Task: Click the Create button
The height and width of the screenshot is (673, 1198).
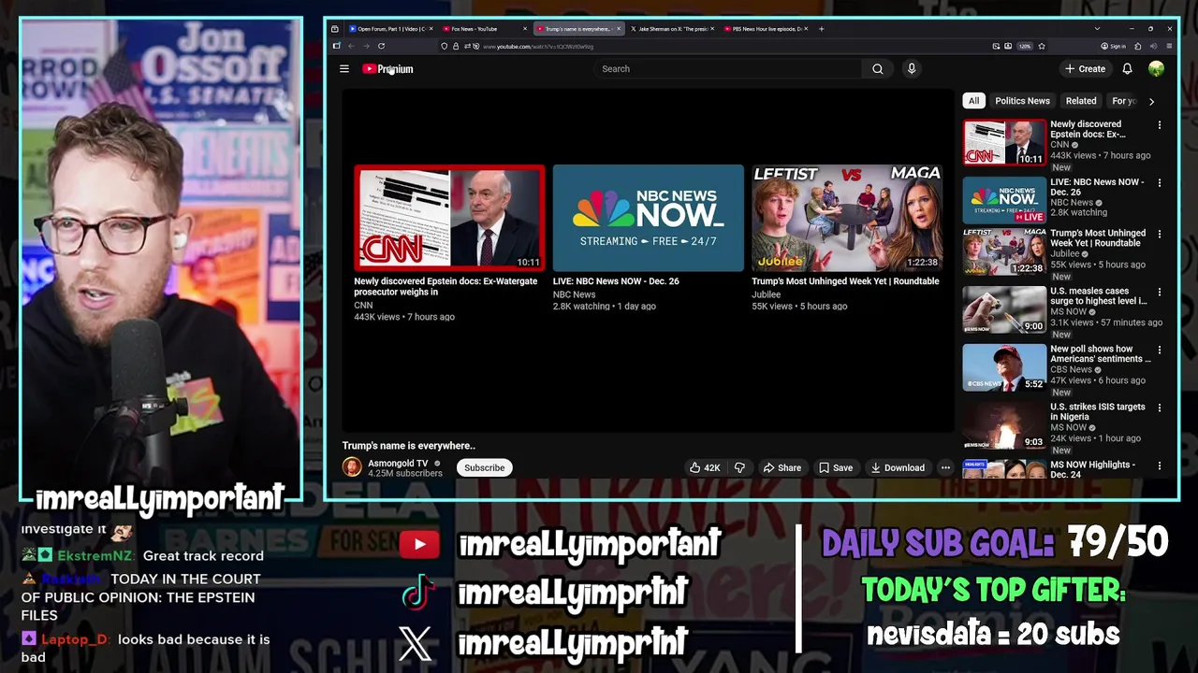Action: click(x=1085, y=68)
